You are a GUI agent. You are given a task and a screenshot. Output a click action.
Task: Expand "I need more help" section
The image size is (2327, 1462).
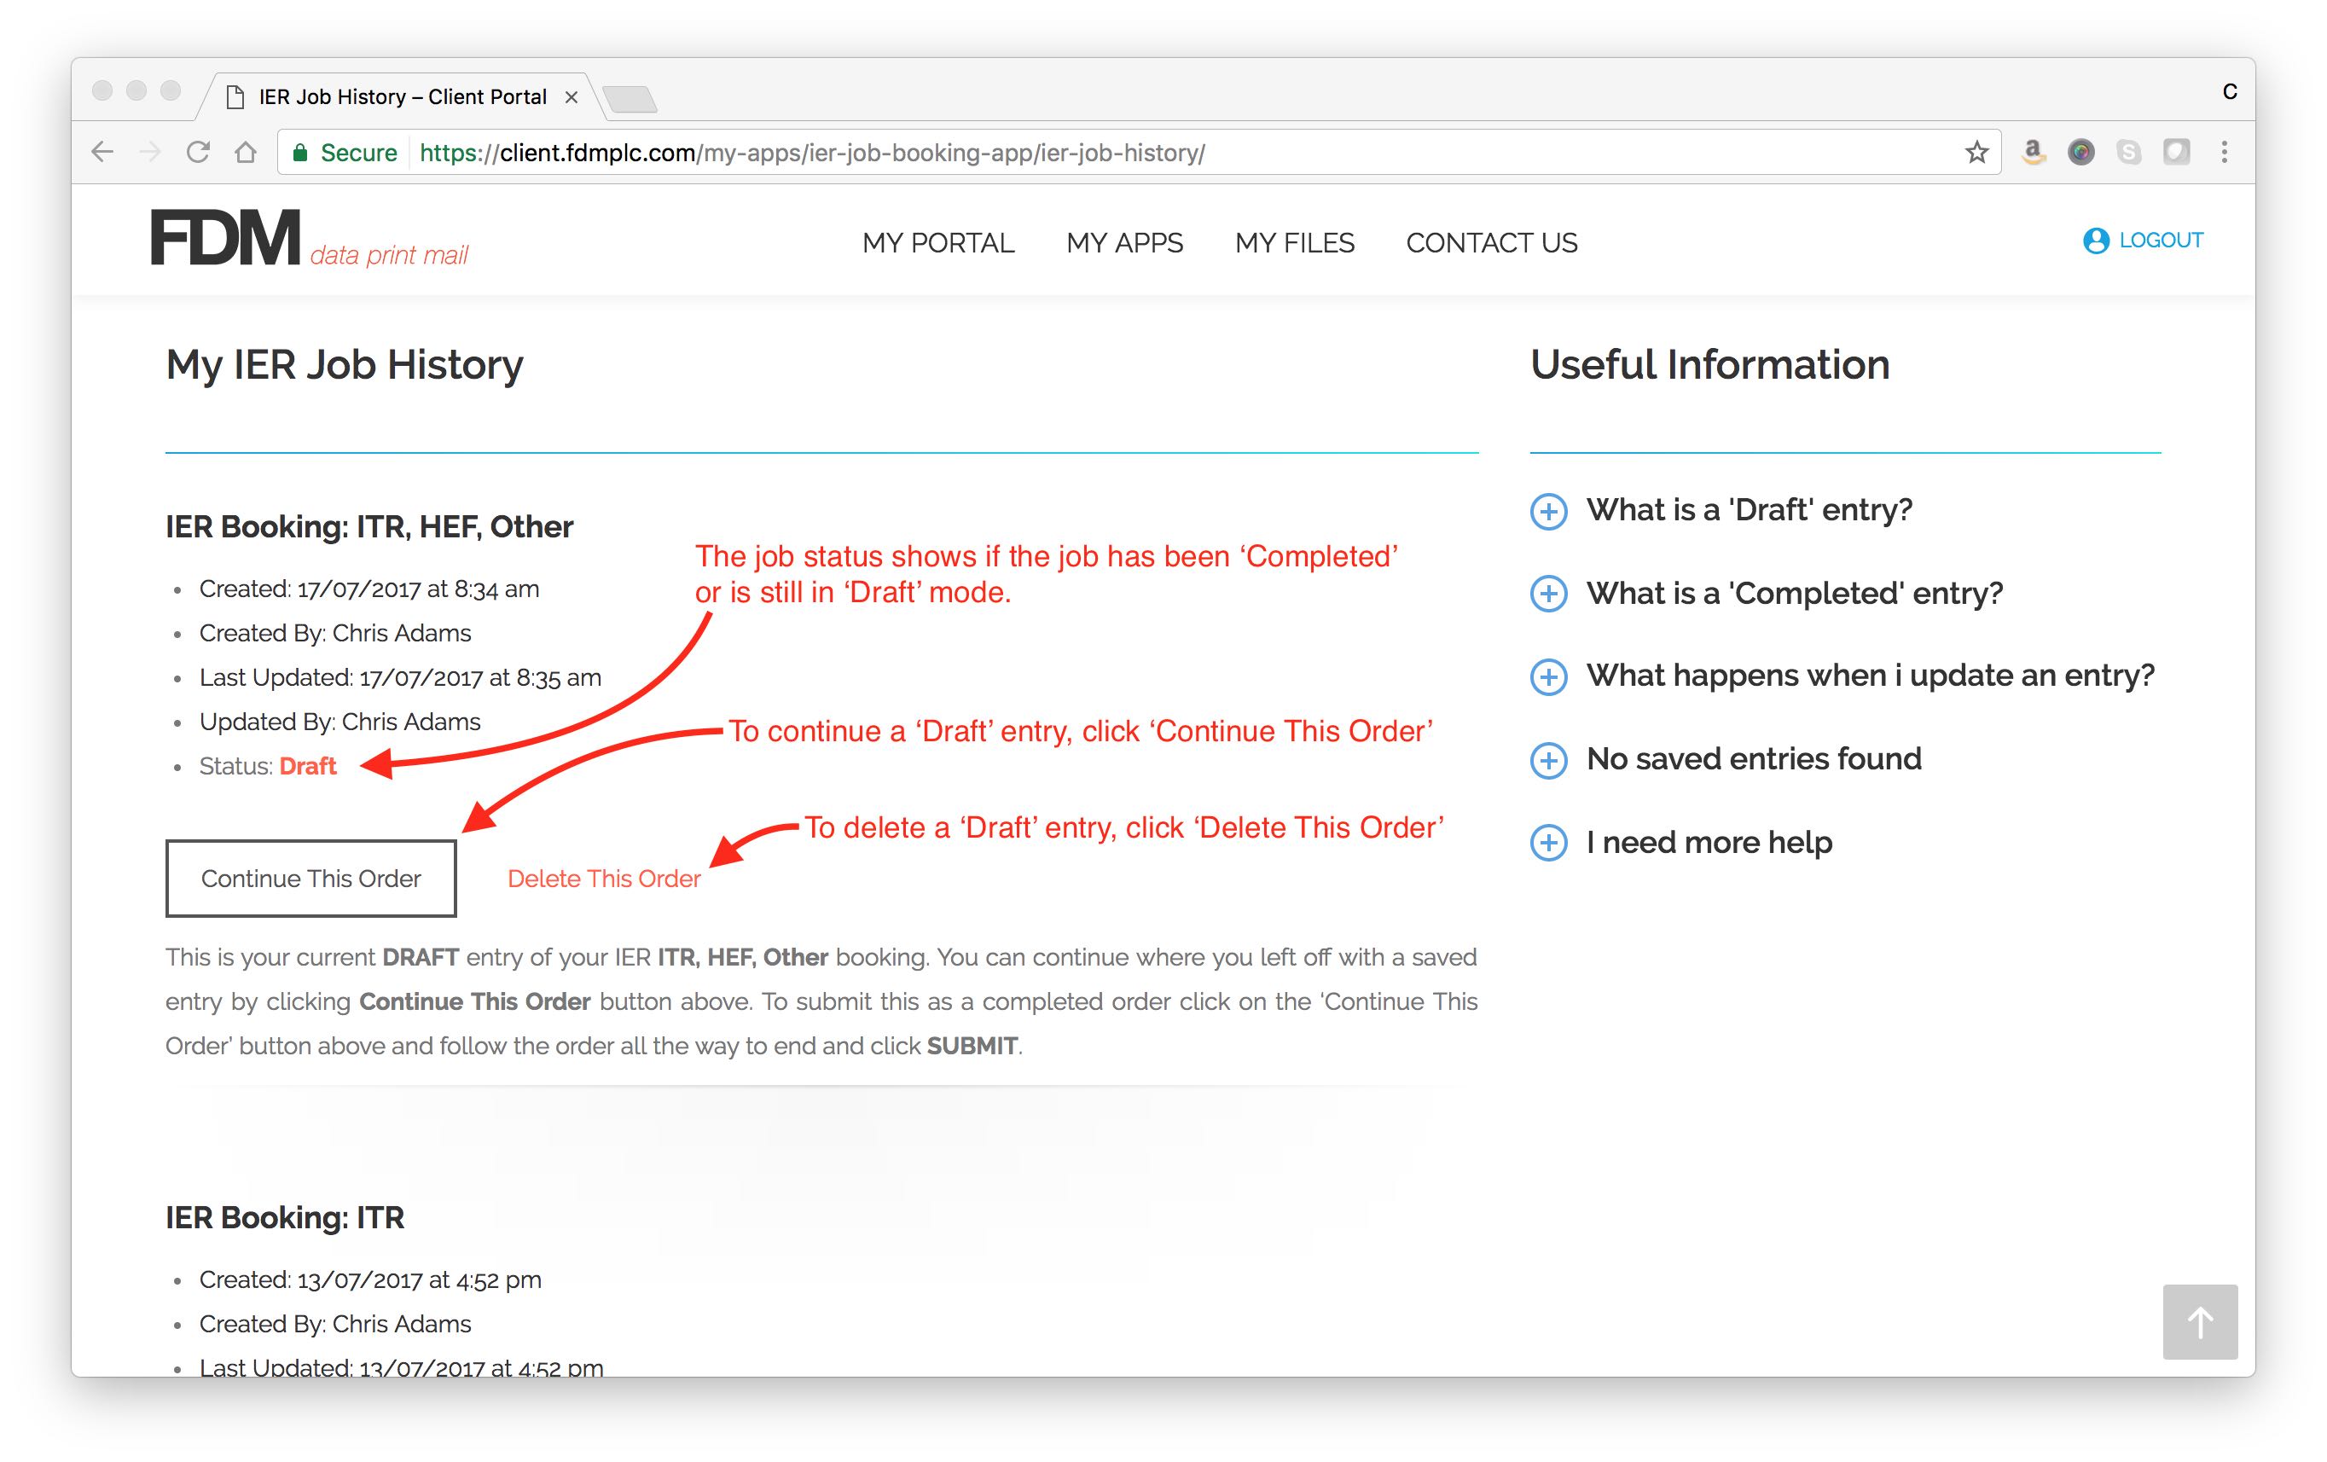pyautogui.click(x=1548, y=843)
